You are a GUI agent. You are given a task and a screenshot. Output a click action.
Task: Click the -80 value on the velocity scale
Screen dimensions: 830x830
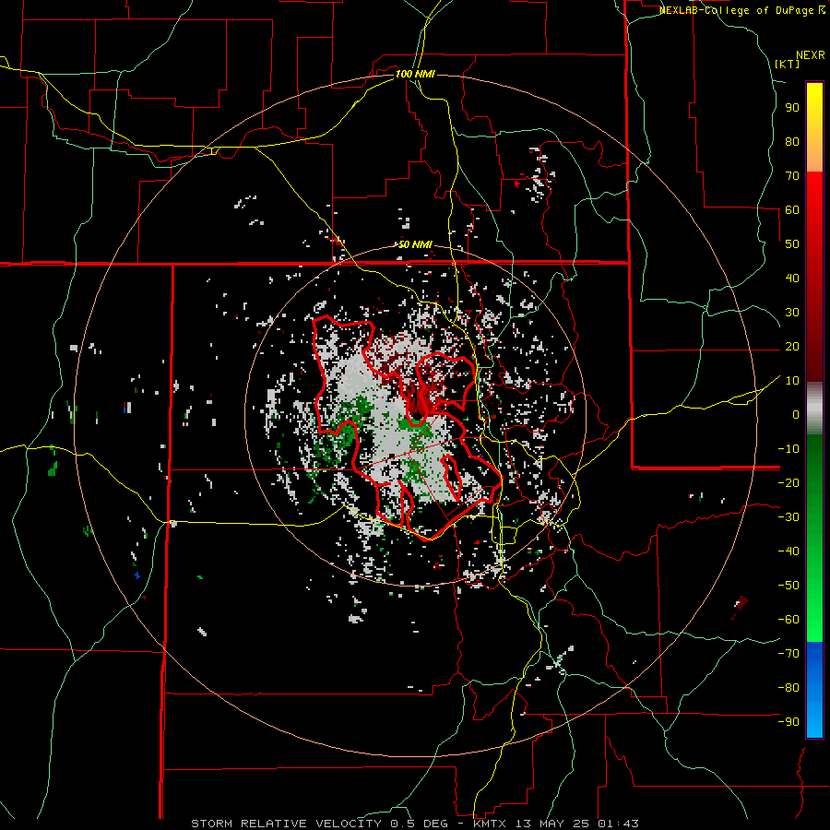[x=788, y=688]
